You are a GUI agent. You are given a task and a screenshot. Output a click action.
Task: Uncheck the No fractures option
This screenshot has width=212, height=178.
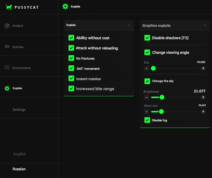71,58
